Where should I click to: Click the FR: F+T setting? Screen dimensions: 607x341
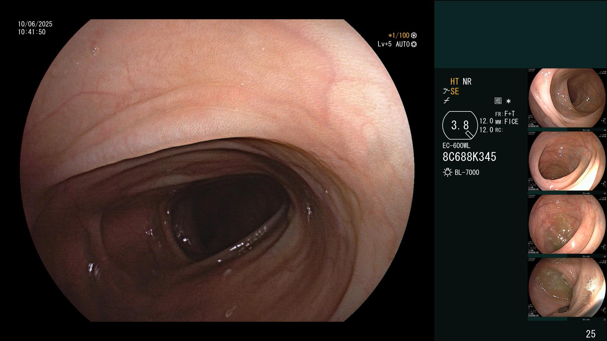[505, 114]
